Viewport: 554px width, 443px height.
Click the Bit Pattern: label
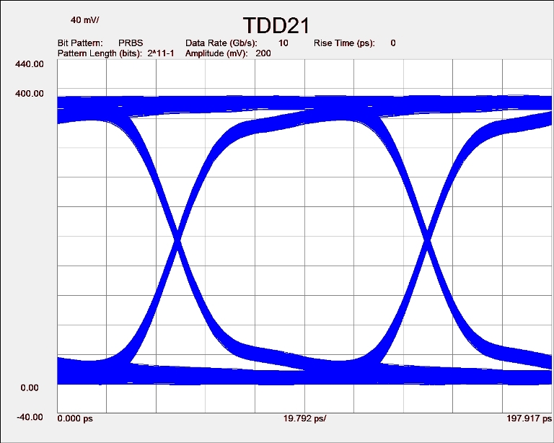80,43
